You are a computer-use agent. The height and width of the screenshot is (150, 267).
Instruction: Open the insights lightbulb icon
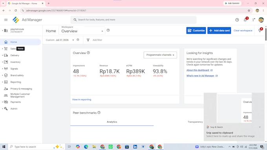tap(260, 30)
